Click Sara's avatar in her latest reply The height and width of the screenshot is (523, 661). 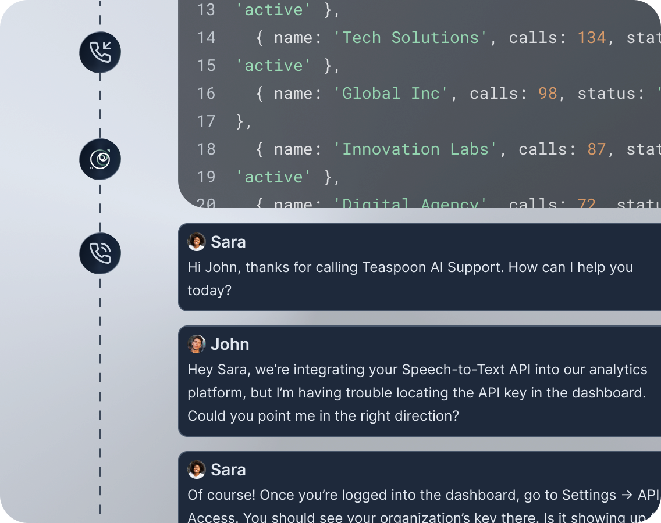197,469
